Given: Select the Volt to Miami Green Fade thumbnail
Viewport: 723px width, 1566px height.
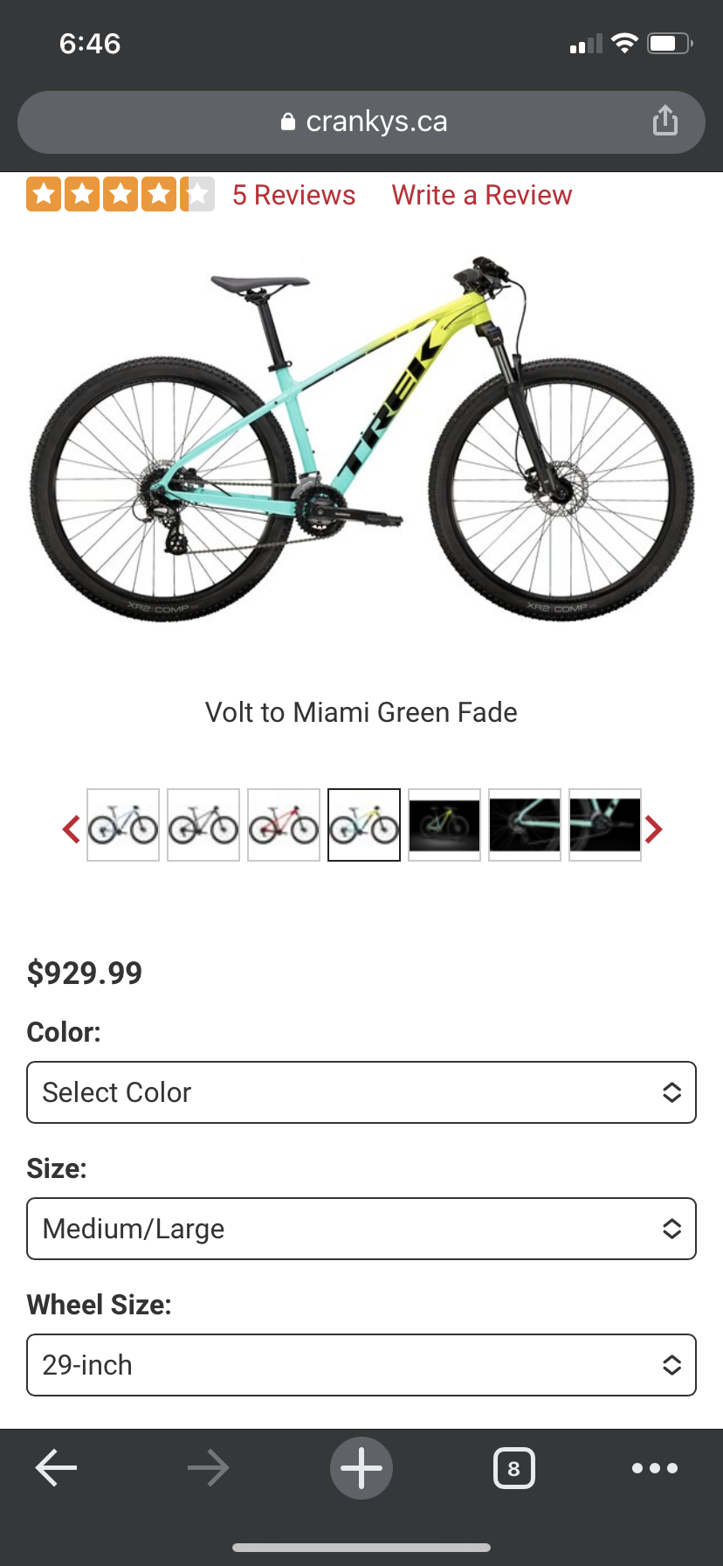Looking at the screenshot, I should click(363, 825).
